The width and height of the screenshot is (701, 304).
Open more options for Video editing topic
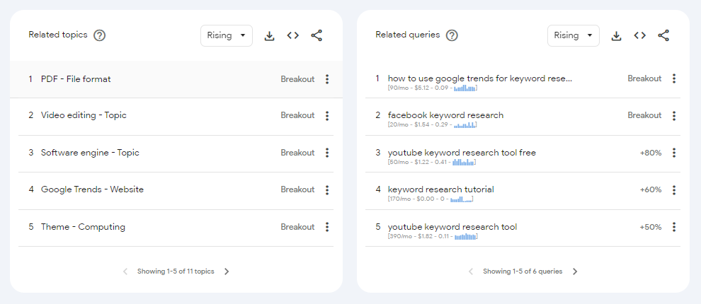click(327, 116)
